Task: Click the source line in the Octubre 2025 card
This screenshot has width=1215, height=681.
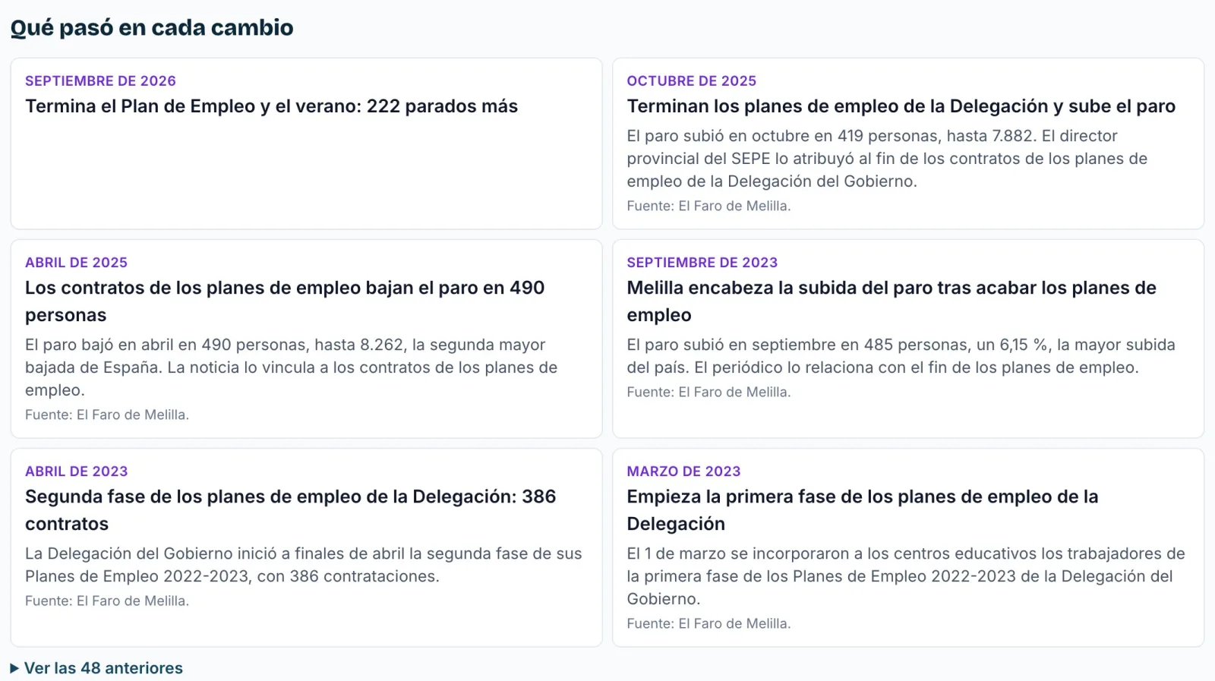Action: [708, 206]
